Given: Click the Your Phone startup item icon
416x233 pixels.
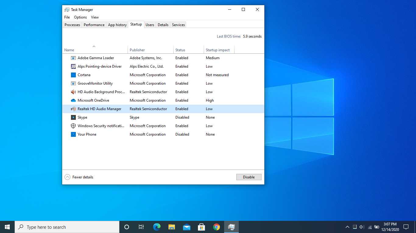Looking at the screenshot, I should [73, 134].
